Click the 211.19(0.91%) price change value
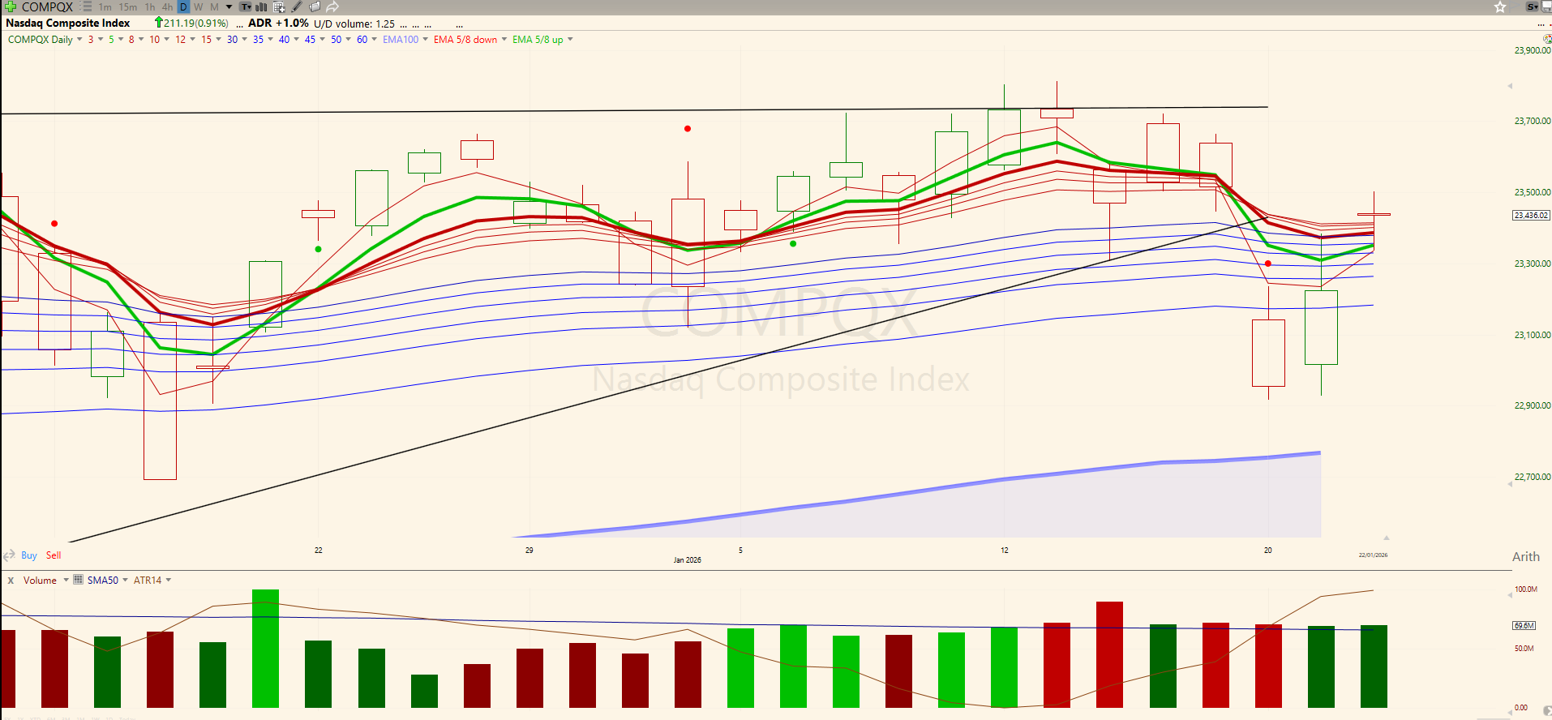The width and height of the screenshot is (1552, 720). coord(195,24)
